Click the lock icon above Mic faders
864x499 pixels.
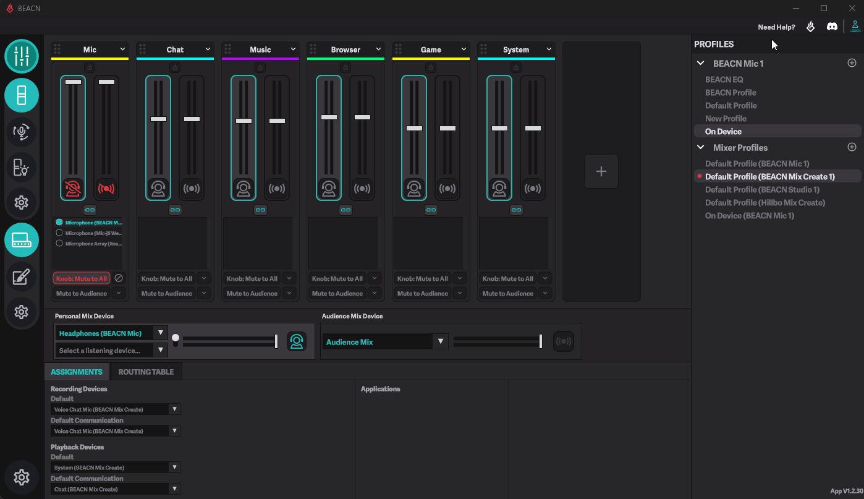pos(90,67)
